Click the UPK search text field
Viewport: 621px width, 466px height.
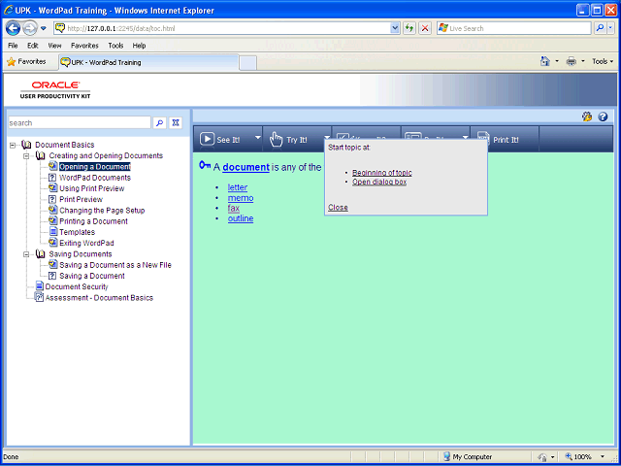tap(80, 123)
